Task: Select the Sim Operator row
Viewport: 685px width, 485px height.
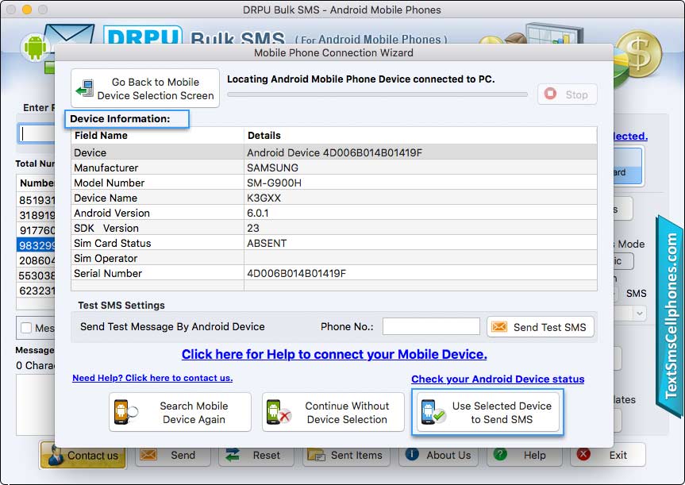Action: click(333, 258)
